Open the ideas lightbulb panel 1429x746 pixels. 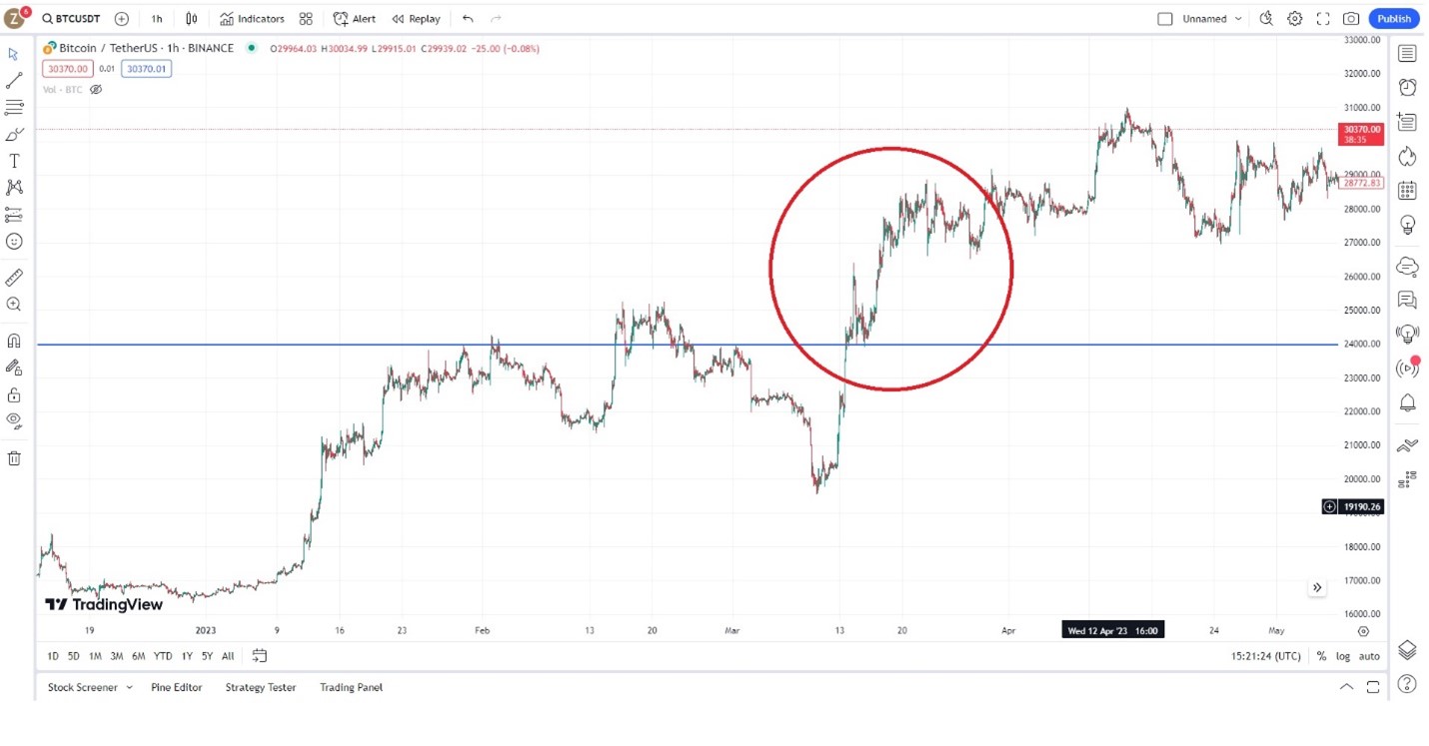[1407, 224]
